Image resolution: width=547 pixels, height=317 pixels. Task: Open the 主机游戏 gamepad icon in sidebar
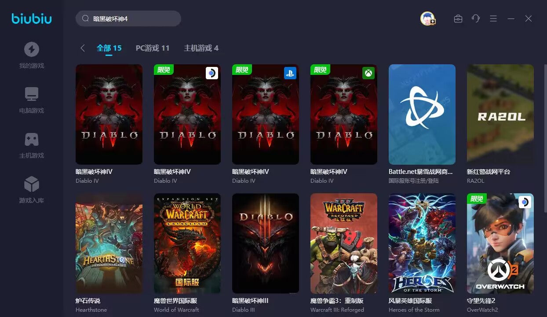click(31, 139)
